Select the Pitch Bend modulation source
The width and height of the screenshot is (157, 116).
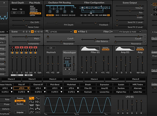tap(55, 84)
